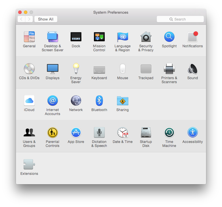222x207 pixels.
Task: Open Date & Time clock icon
Action: click(123, 132)
